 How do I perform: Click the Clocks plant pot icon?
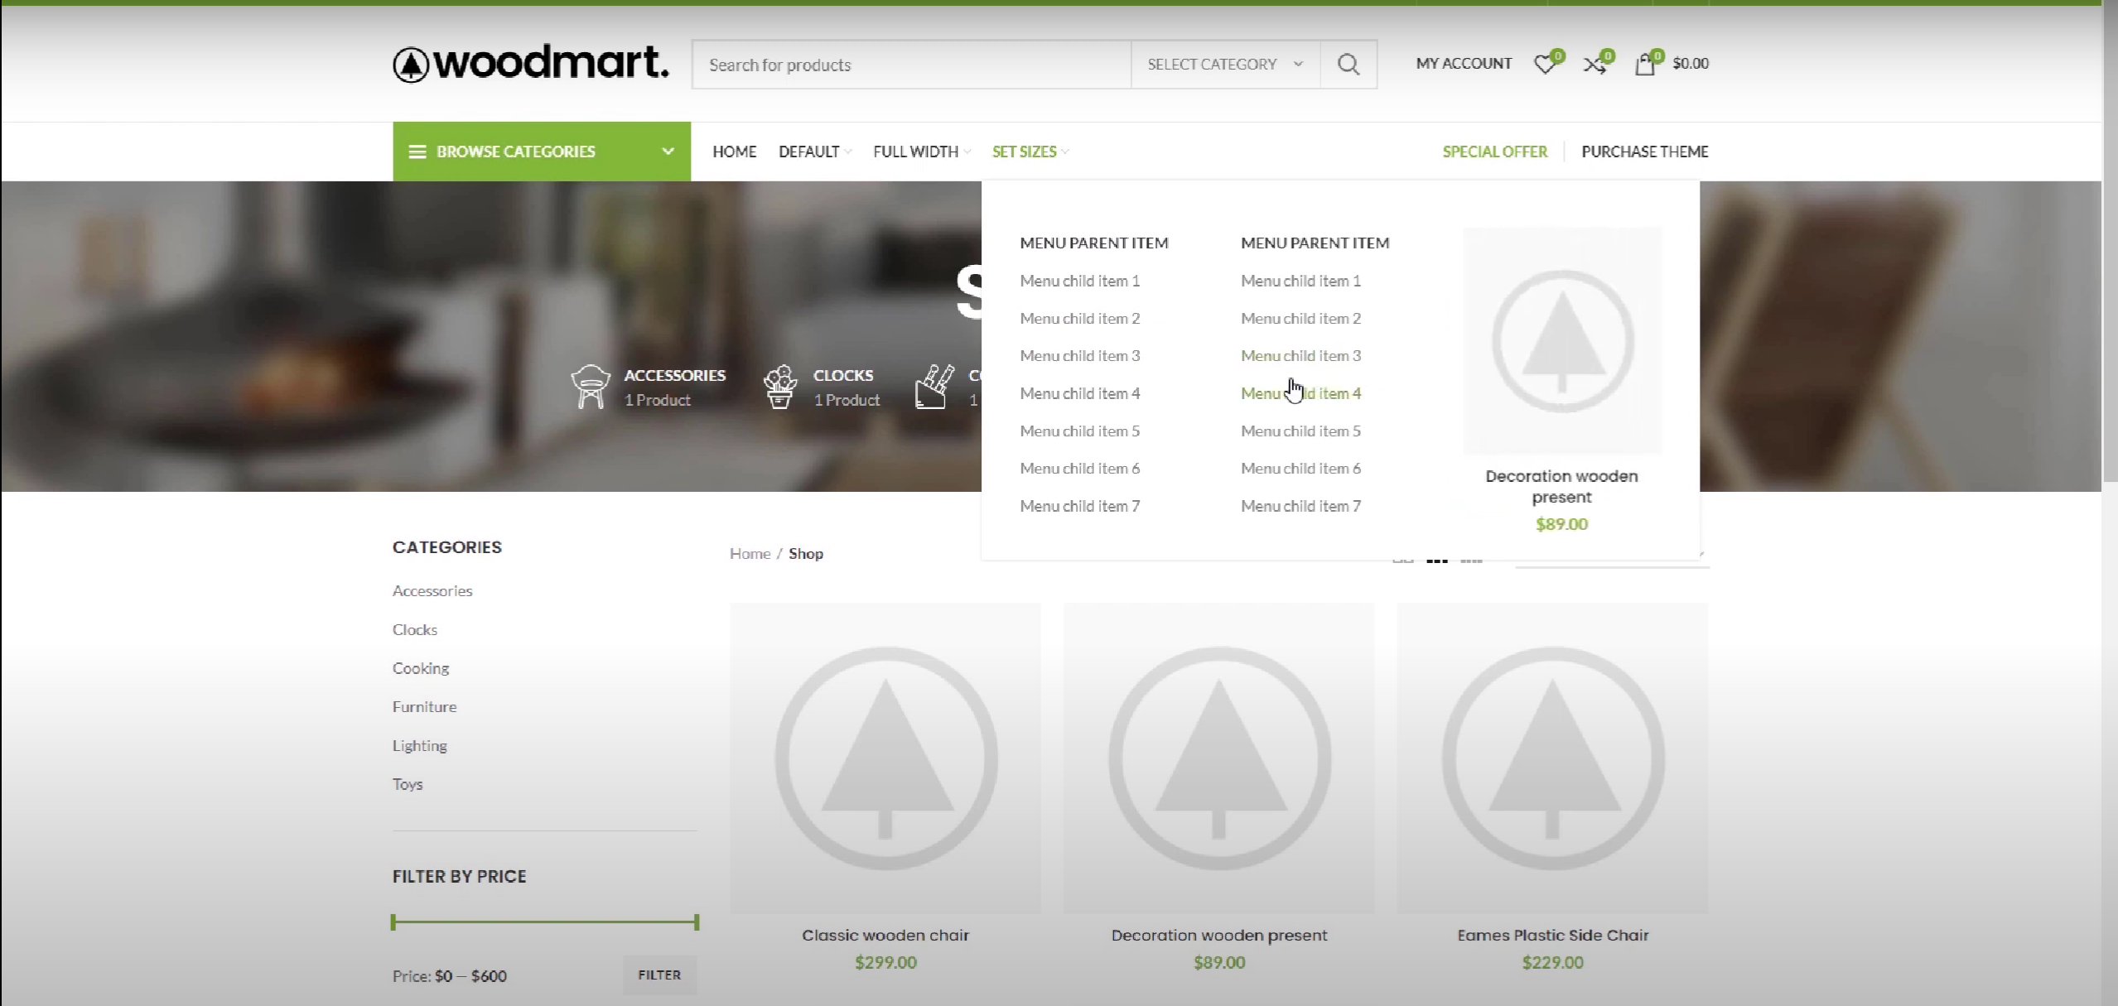tap(779, 387)
